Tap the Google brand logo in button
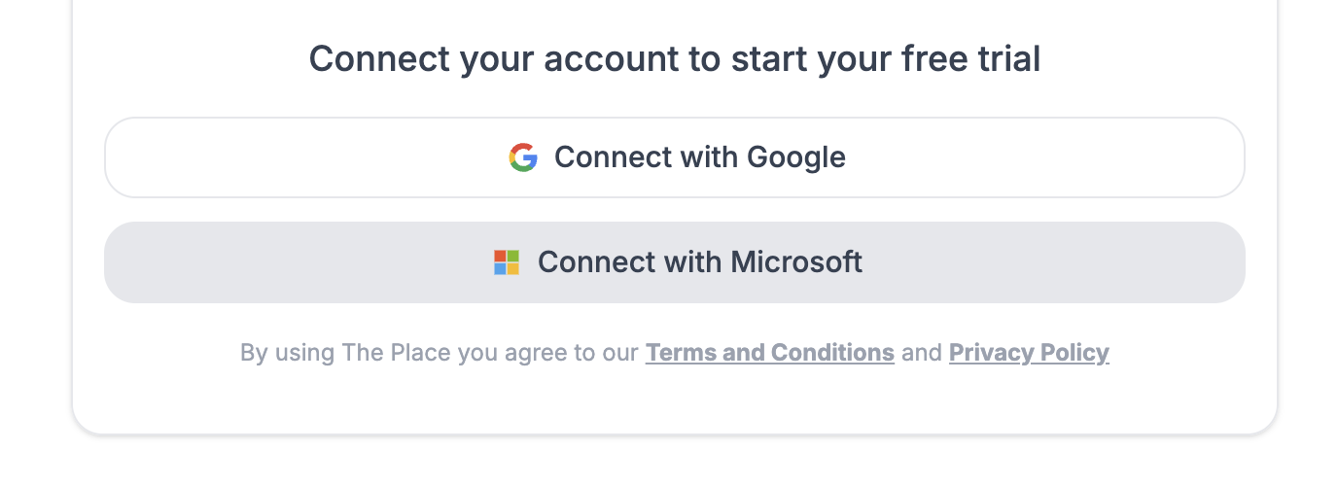Image resolution: width=1338 pixels, height=486 pixels. click(x=523, y=157)
